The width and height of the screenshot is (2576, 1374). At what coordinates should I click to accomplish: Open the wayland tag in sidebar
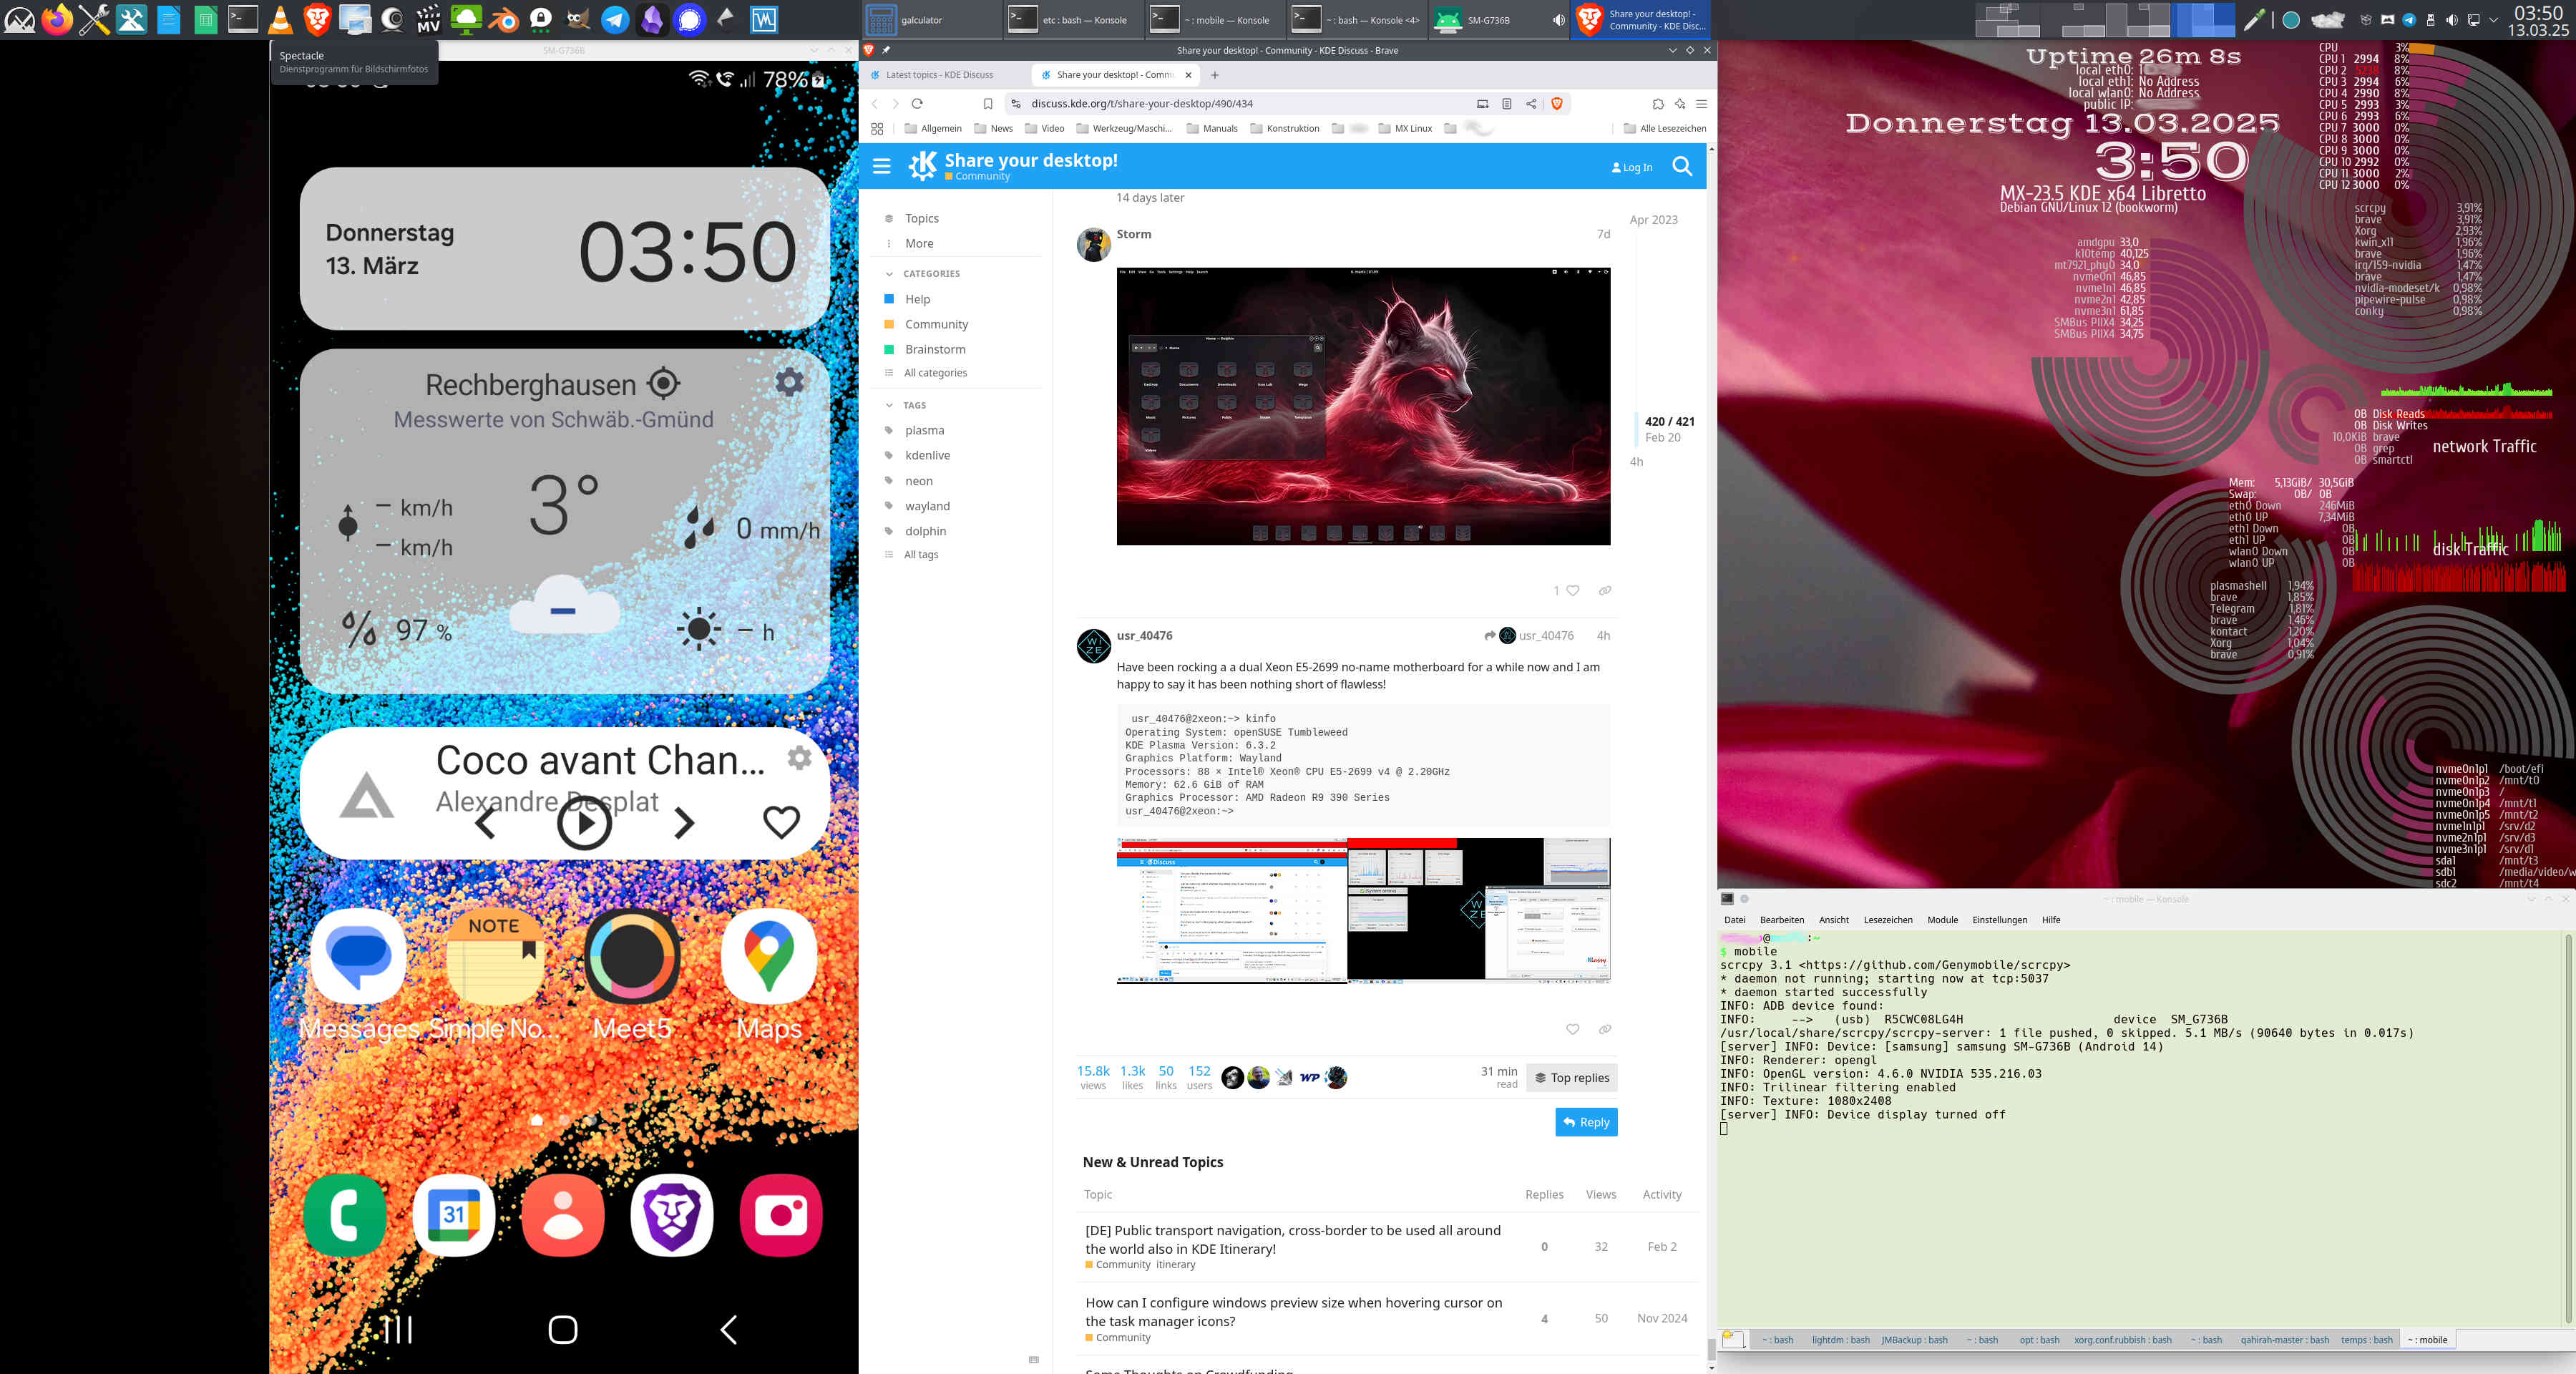coord(927,506)
